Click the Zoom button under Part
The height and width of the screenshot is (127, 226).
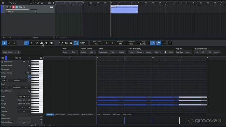(66, 52)
